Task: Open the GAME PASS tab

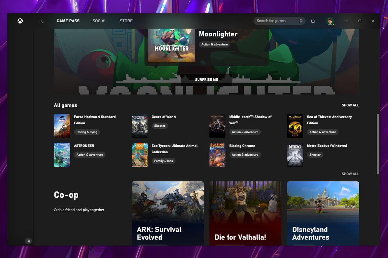Action: (68, 21)
